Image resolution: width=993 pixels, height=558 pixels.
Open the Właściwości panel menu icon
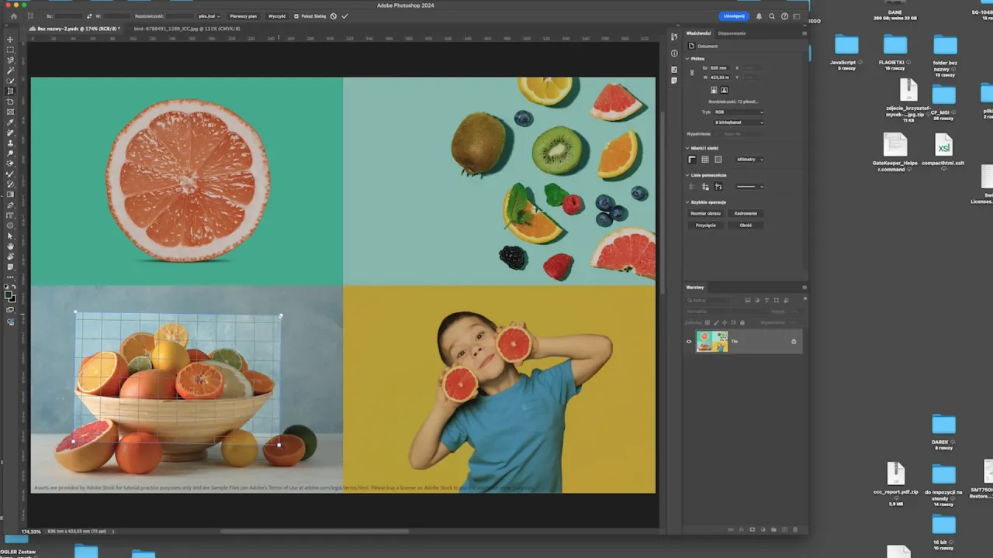point(804,33)
